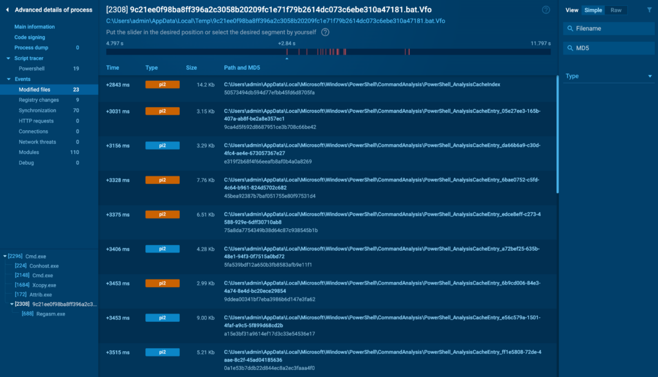Click the search icon in Filename field
Image resolution: width=658 pixels, height=377 pixels.
570,29
